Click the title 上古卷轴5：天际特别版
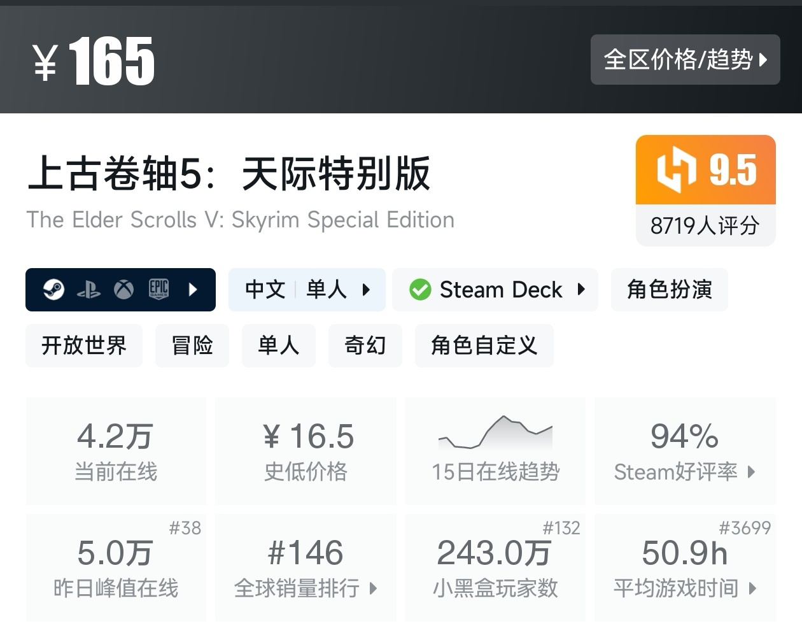Image resolution: width=802 pixels, height=626 pixels. pos(229,173)
